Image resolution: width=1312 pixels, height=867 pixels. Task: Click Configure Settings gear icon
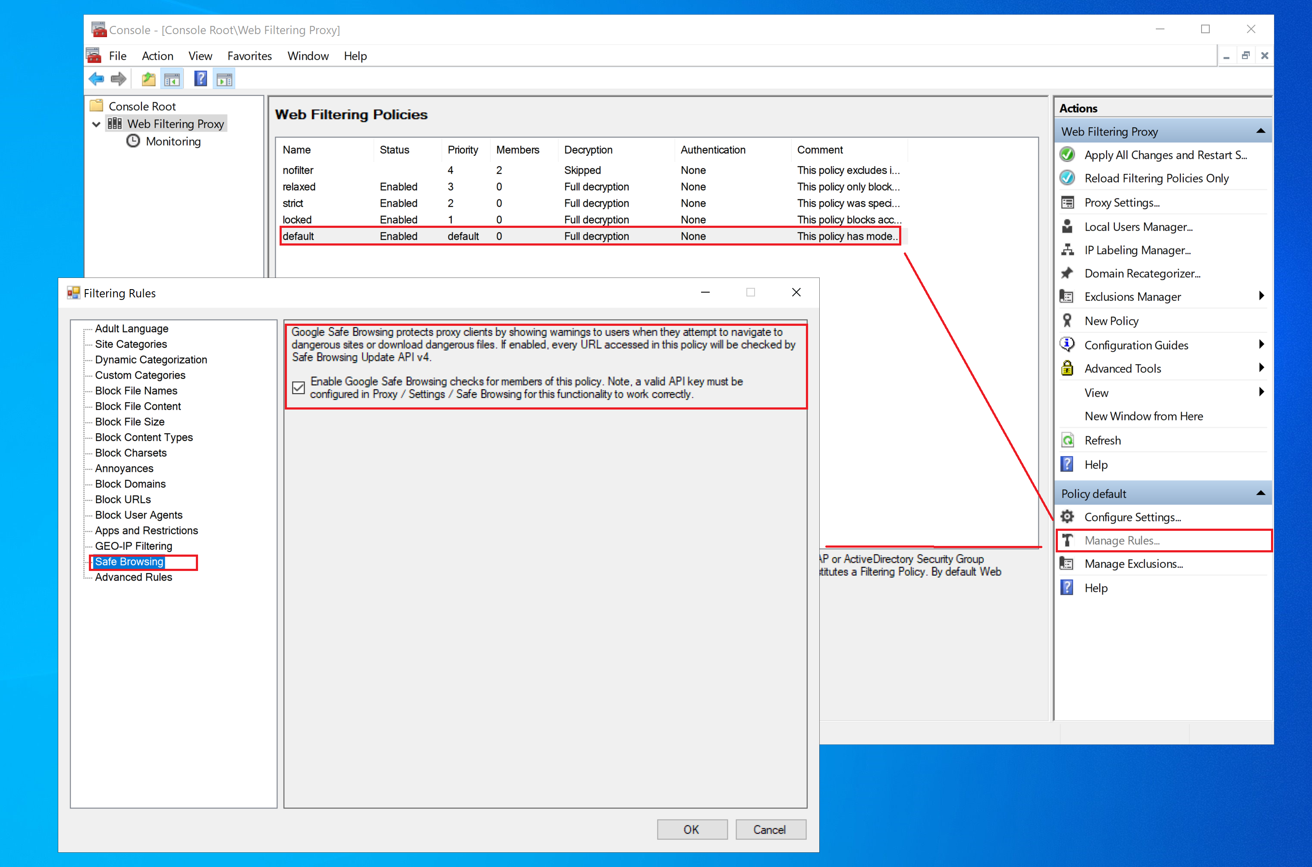pos(1067,517)
